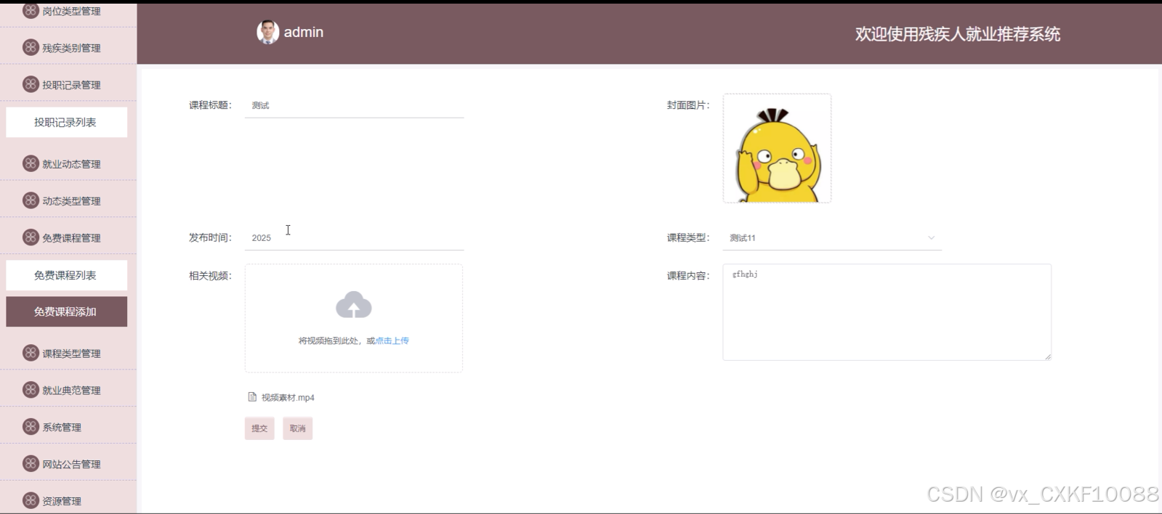Viewport: 1162px width, 514px height.
Task: Select 免费课程添加 submenu item
Action: 66,311
